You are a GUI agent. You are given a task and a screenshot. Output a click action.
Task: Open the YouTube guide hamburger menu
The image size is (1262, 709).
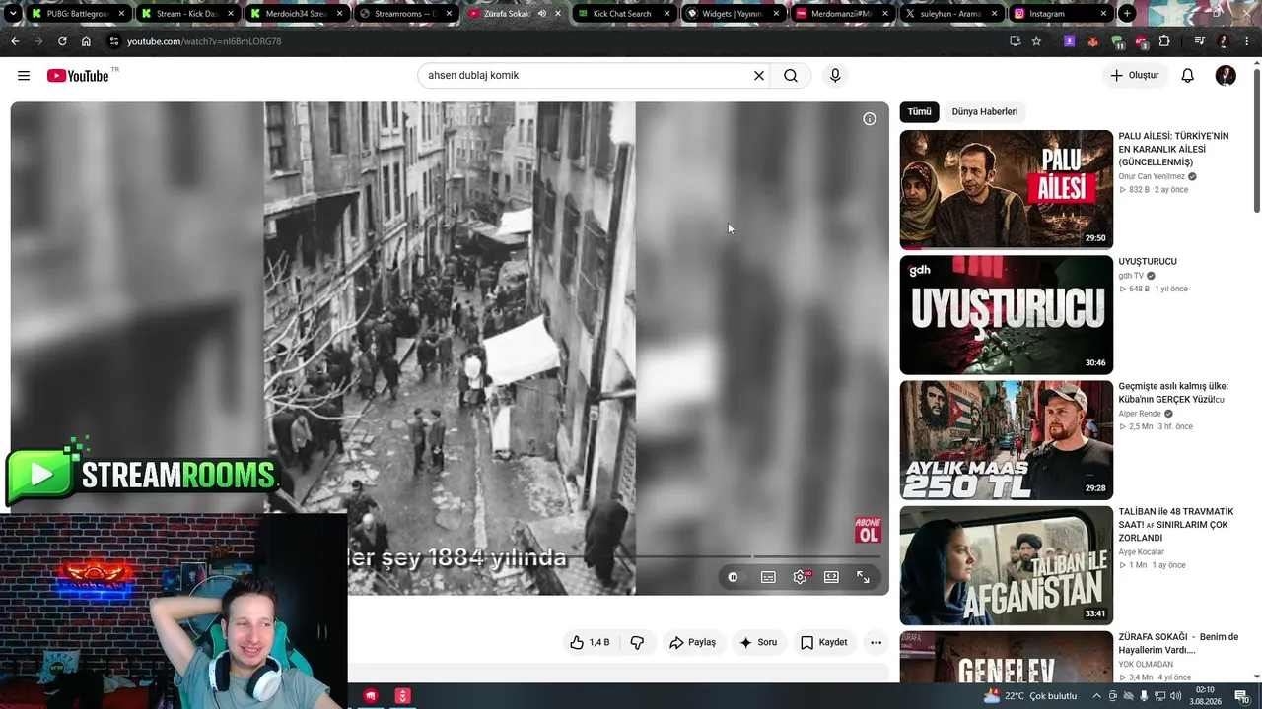[x=24, y=76]
